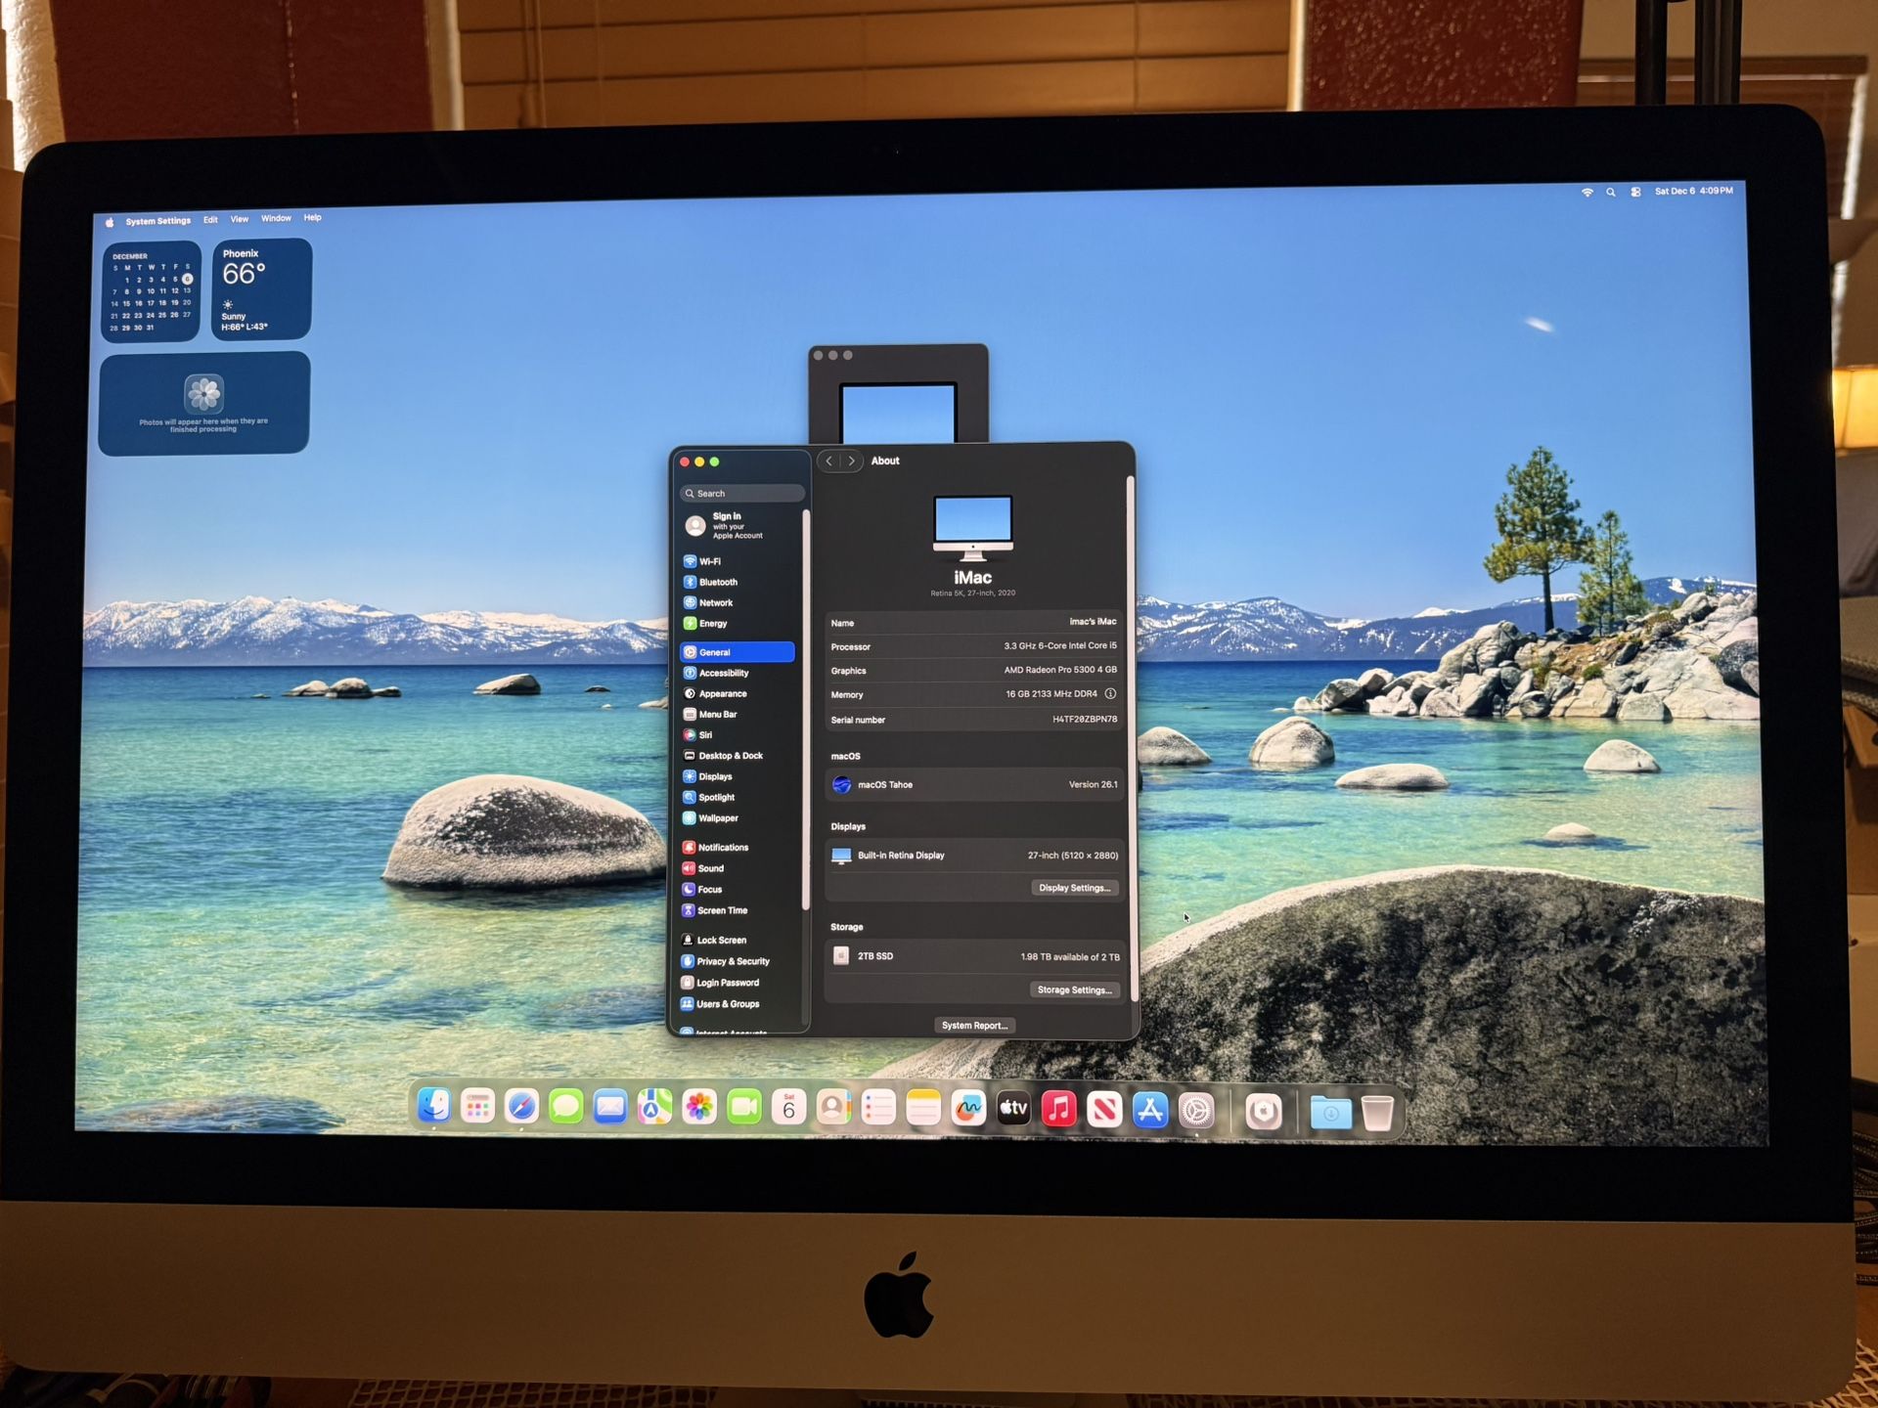Open Displays settings in the sidebar
1878x1408 pixels.
point(715,775)
